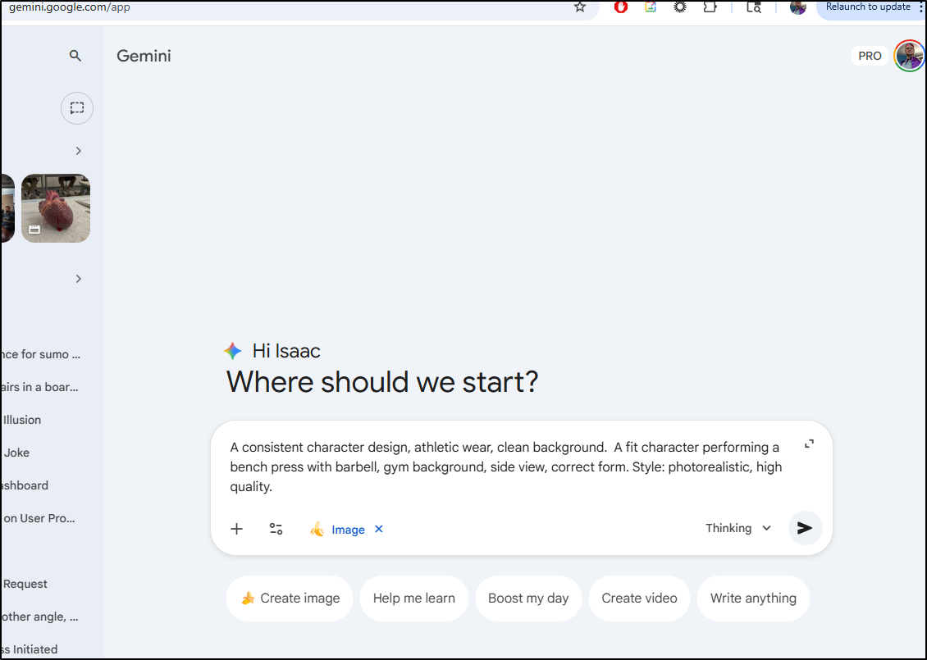Viewport: 927px width, 660px height.
Task: Bookmark this page with the star icon
Action: tap(580, 7)
